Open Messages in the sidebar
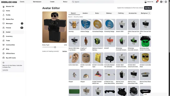170x96 pixels. [13, 23]
